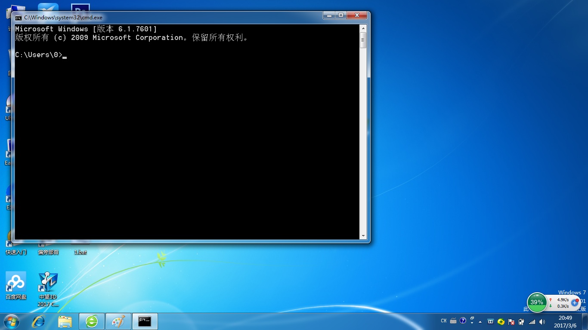This screenshot has width=588, height=330.
Task: Toggle the CH input language indicator
Action: pos(444,321)
